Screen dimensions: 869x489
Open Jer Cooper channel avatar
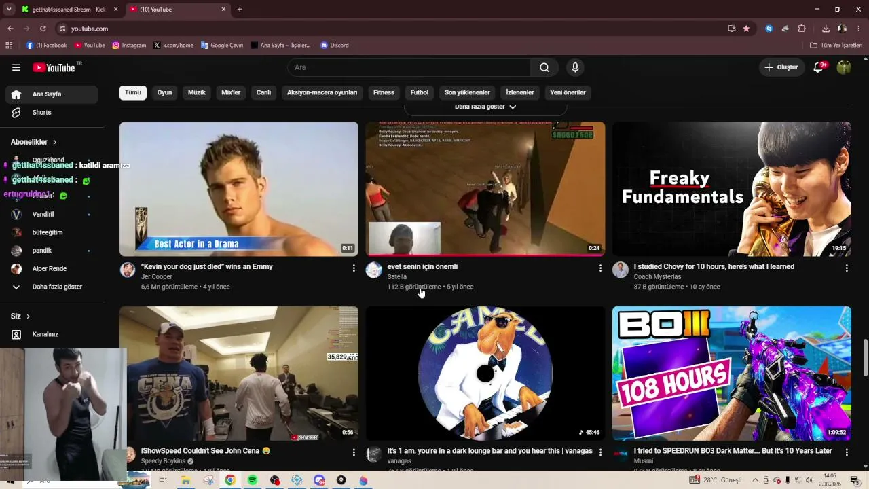pyautogui.click(x=128, y=270)
